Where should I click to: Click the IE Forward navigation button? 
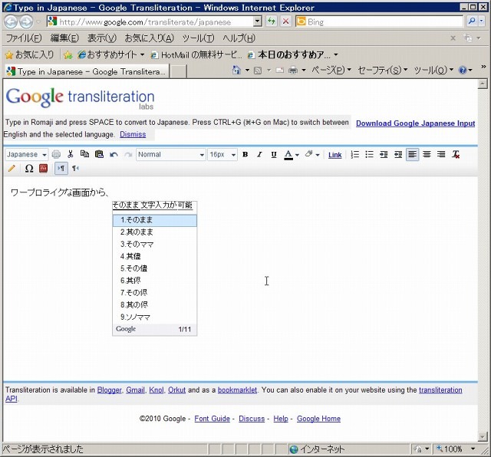(x=26, y=21)
